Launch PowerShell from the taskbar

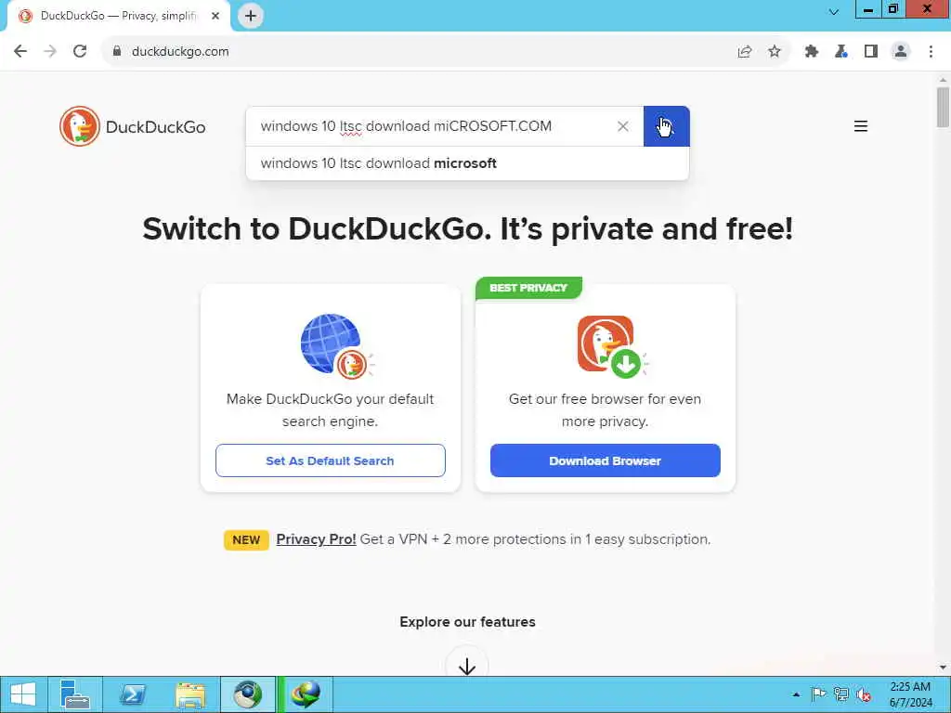pyautogui.click(x=132, y=694)
